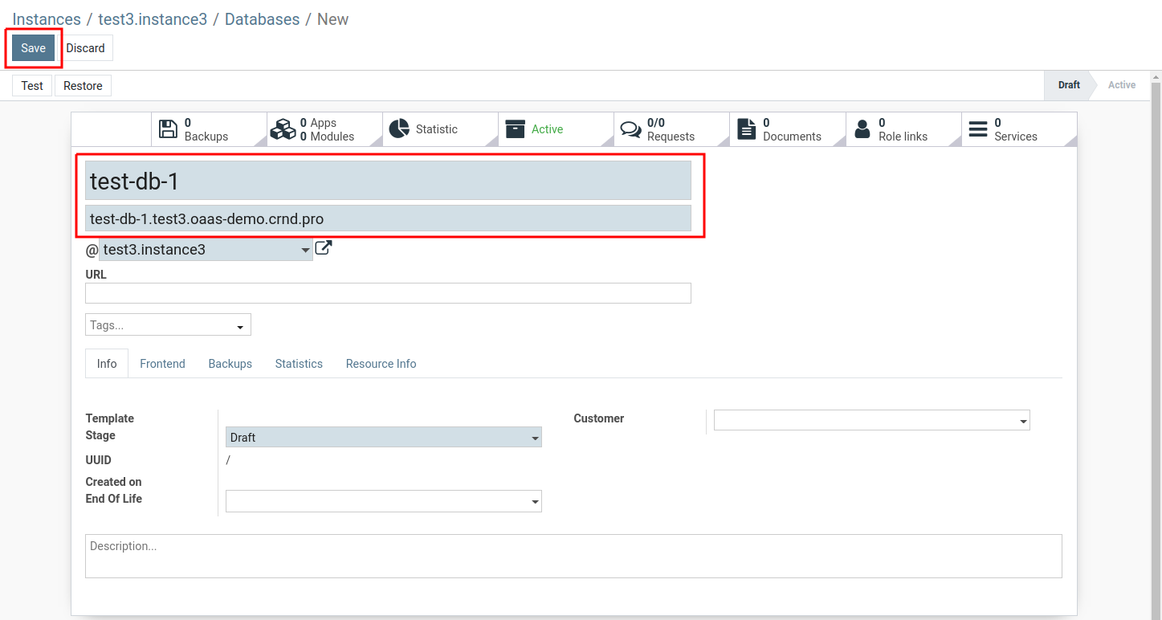Click the database name field test-db-1
Screen dimensions: 1162x620
pos(388,181)
